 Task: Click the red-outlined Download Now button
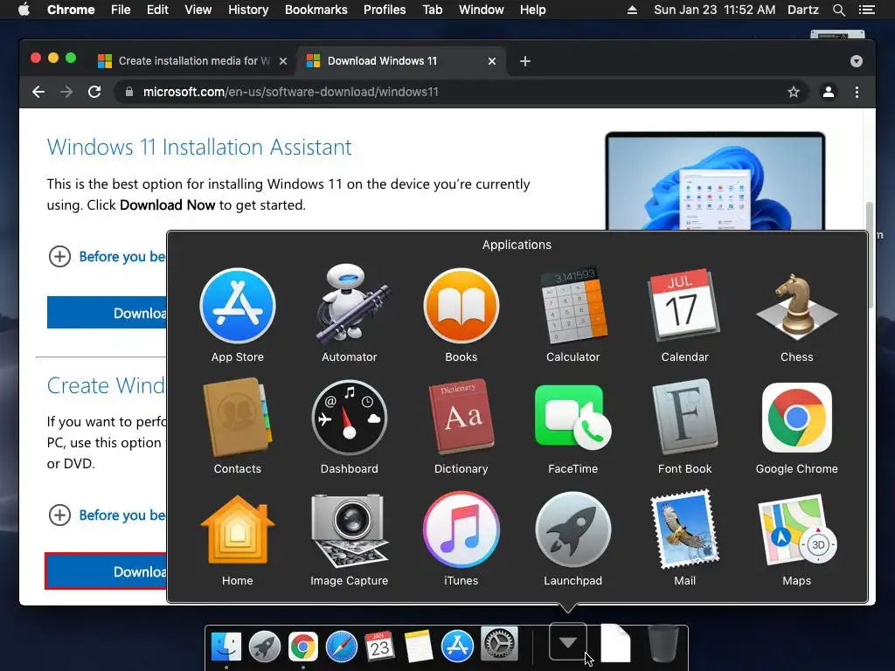(106, 571)
